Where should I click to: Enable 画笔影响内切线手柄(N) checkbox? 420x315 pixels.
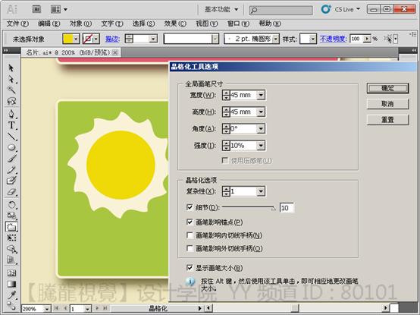[190, 235]
